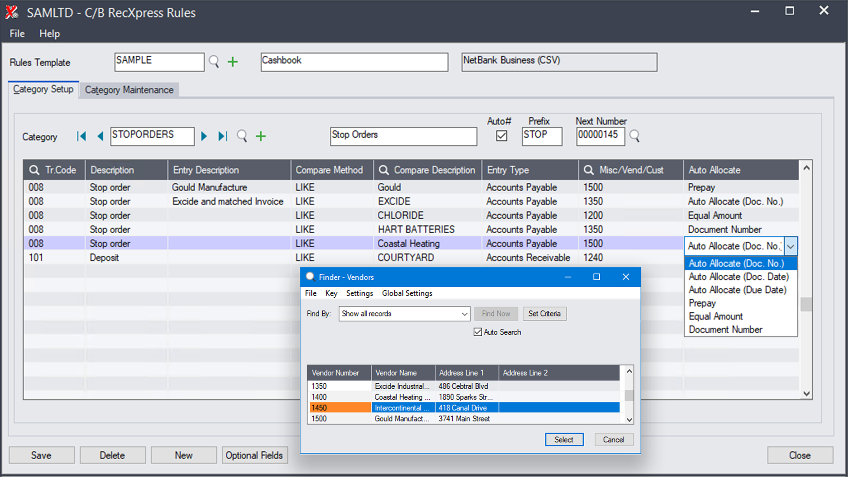Click the New button
The image size is (848, 477).
[184, 455]
